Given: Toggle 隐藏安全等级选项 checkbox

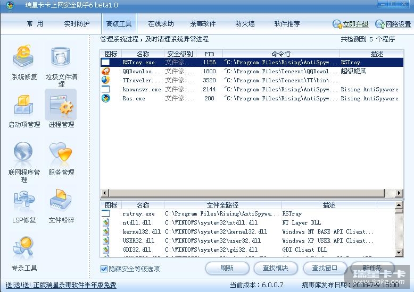Looking at the screenshot, I should tap(103, 269).
